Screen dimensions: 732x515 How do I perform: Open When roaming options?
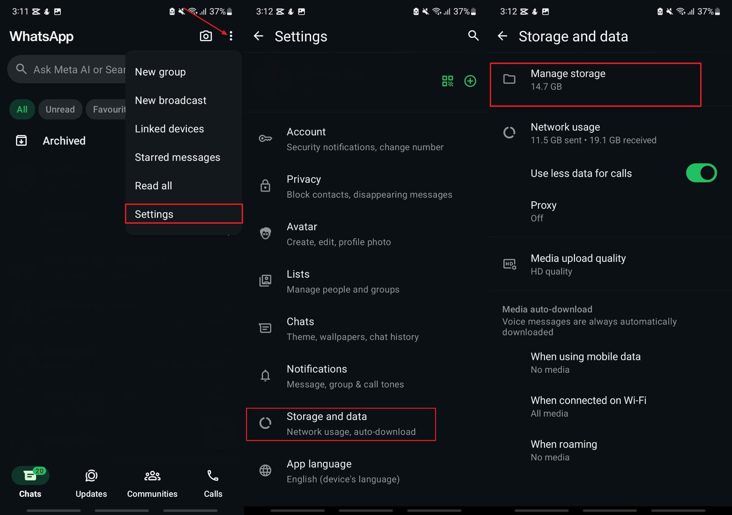[564, 450]
